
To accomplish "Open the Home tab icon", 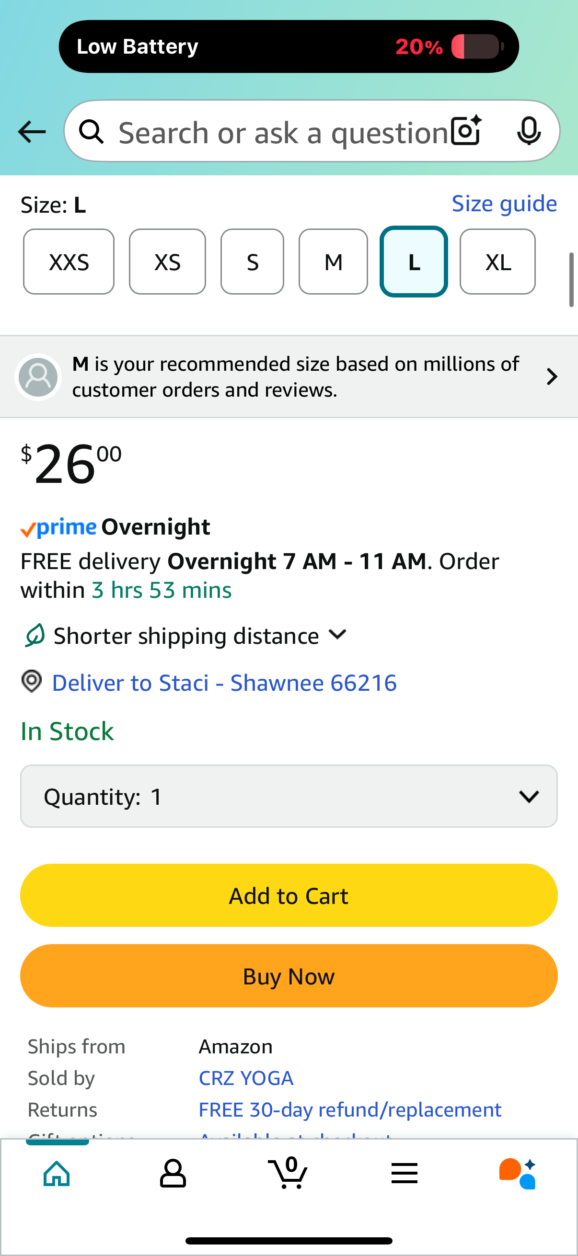I will point(57,1173).
